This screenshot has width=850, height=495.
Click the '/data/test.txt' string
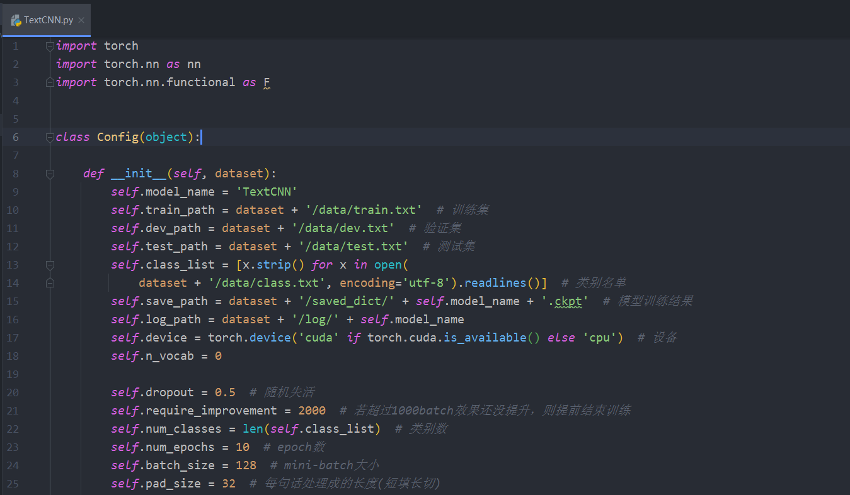point(353,247)
